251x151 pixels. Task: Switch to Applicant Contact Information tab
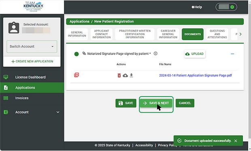click(102, 34)
